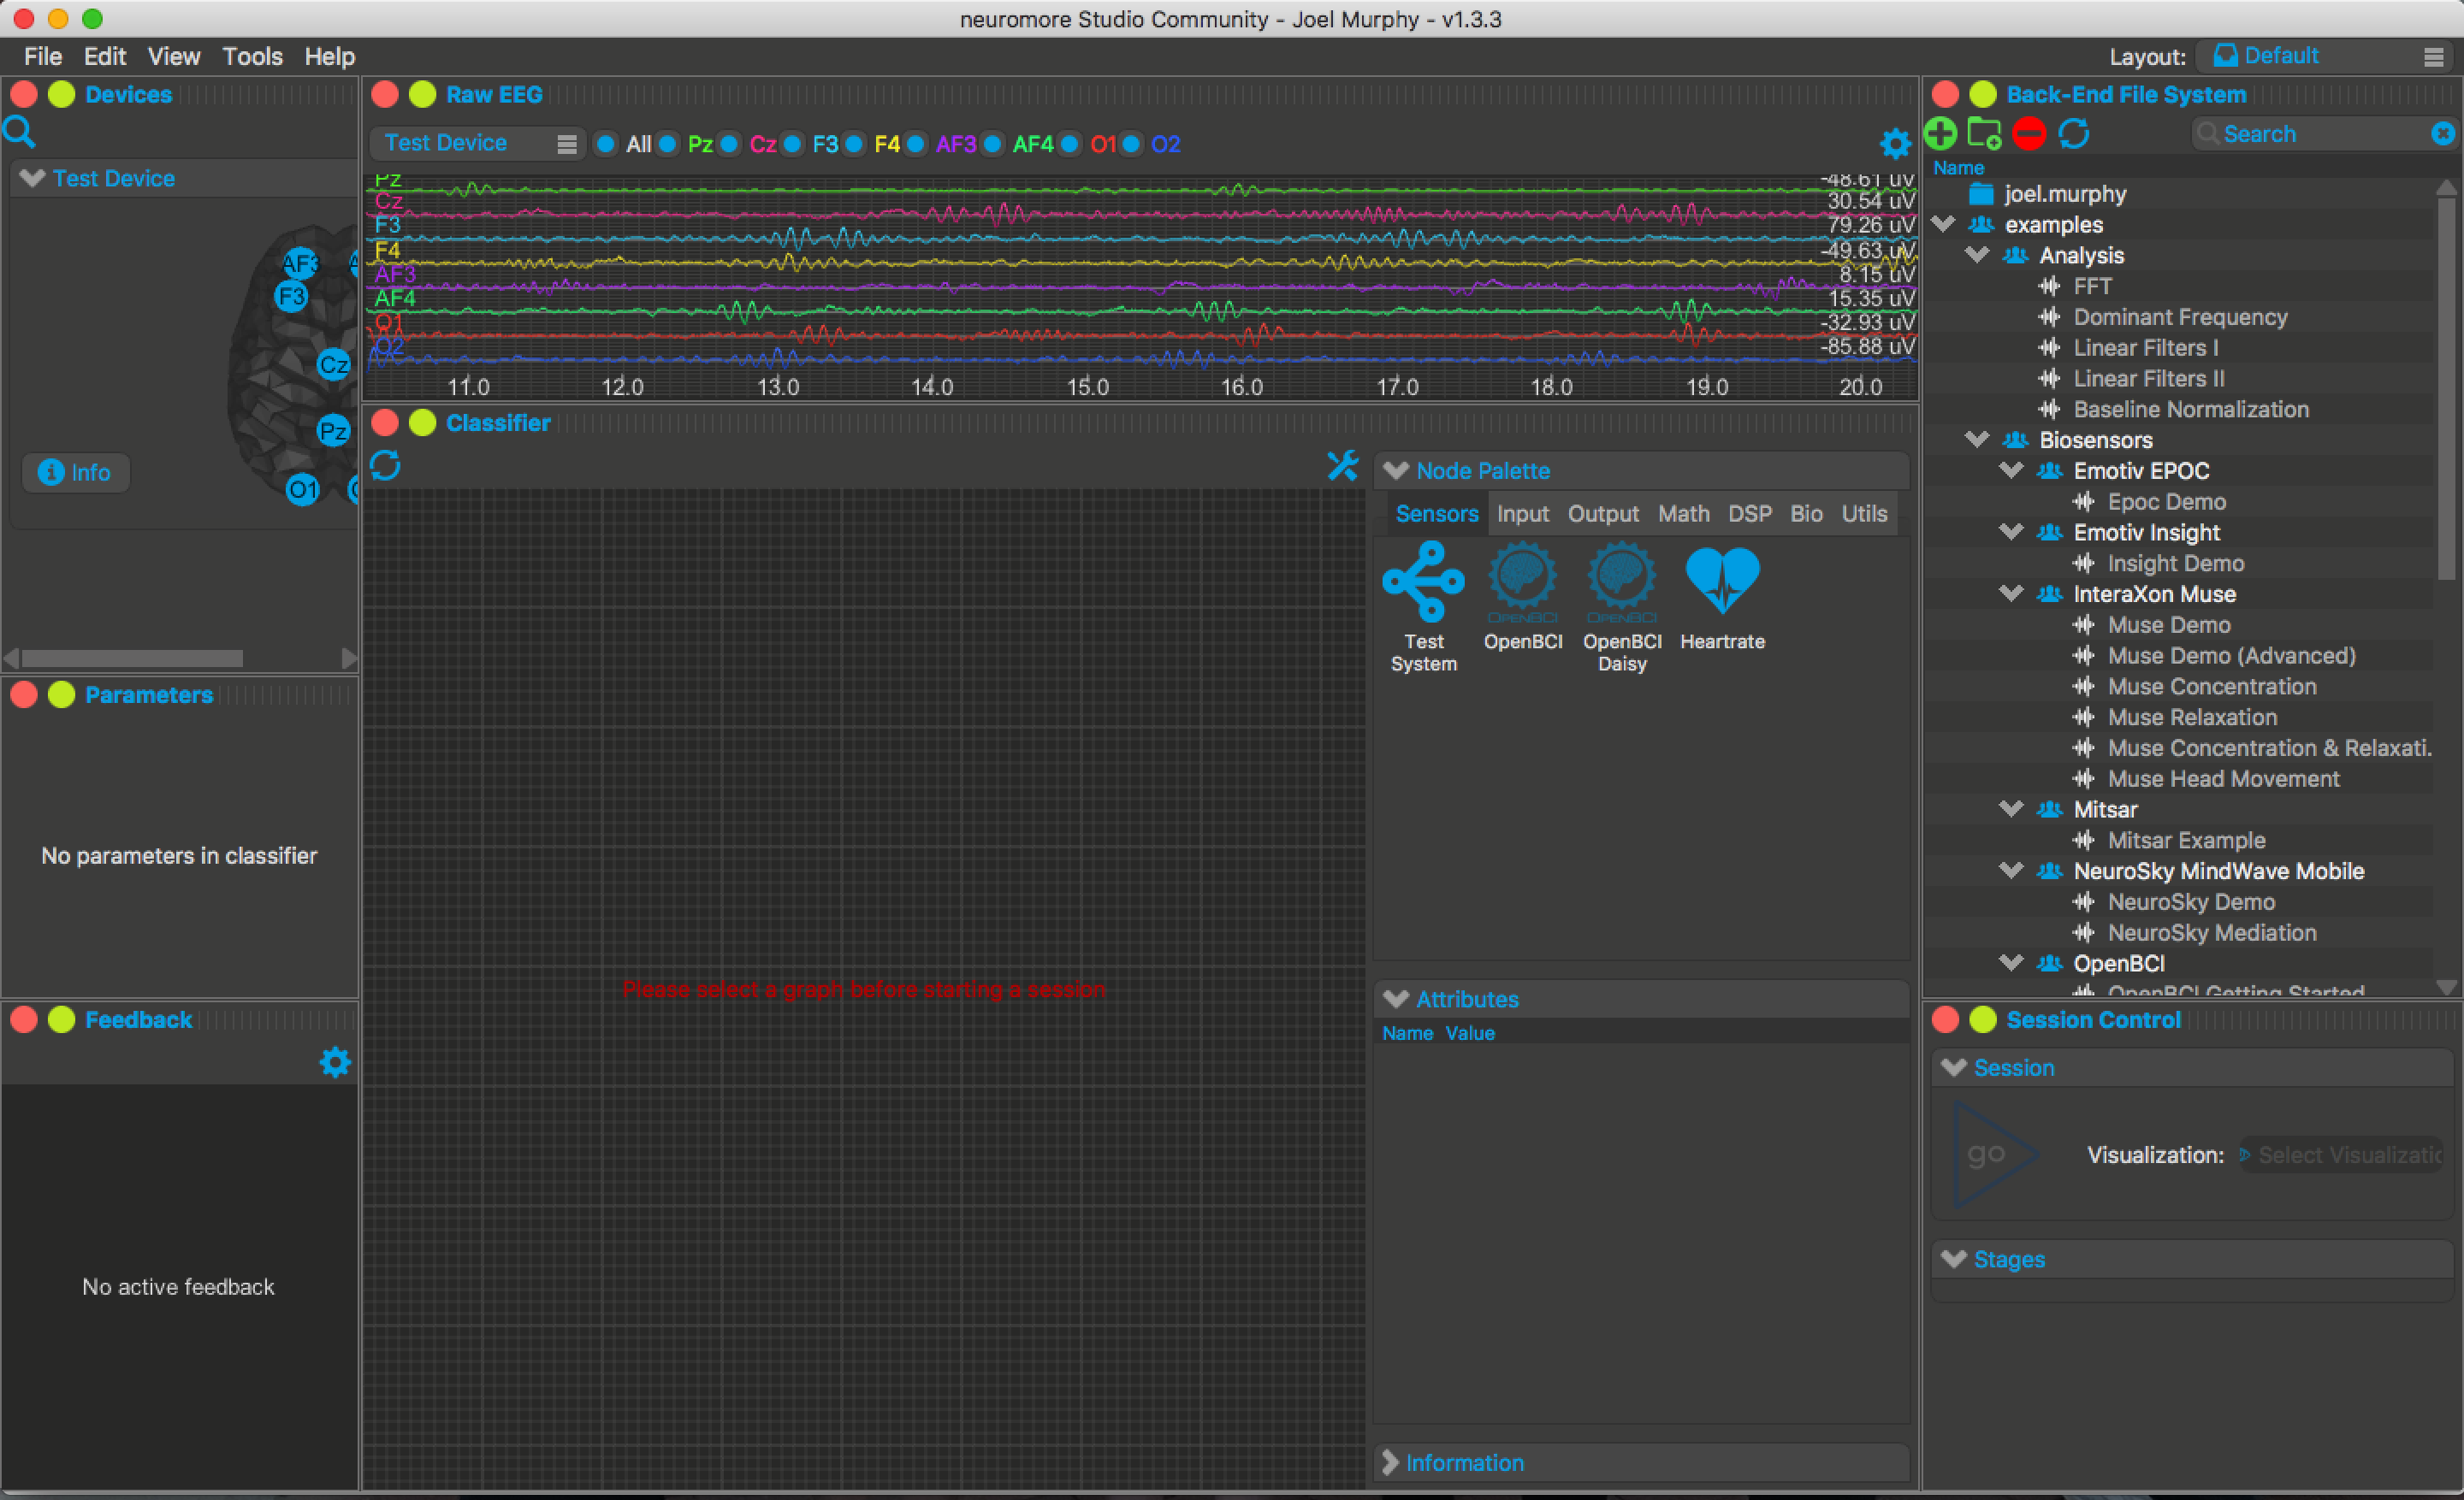Viewport: 2464px width, 1500px height.
Task: Click the green add file icon
Action: coord(1940,134)
